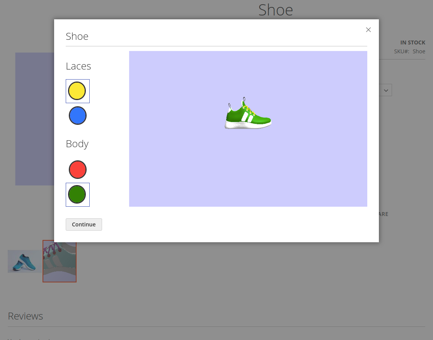This screenshot has height=340, width=433.
Task: Click the green 3D shoe model
Action: click(x=248, y=116)
